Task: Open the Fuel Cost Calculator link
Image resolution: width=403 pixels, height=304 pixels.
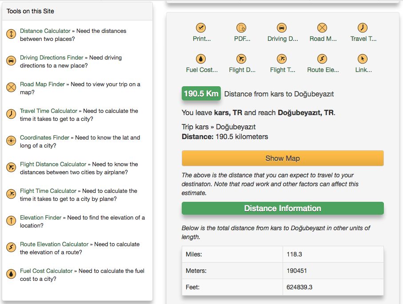Action: pos(47,271)
